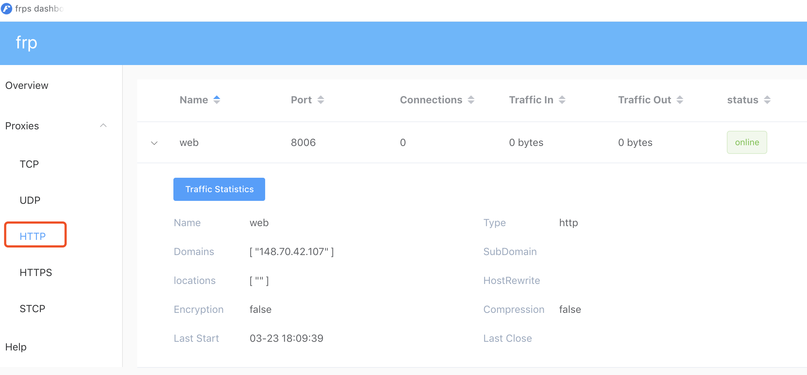Click the Port column header text
The height and width of the screenshot is (375, 807).
point(301,100)
